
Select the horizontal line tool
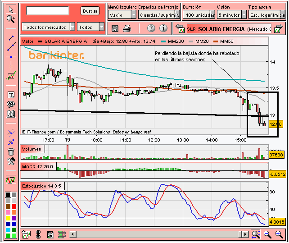coord(11,57)
